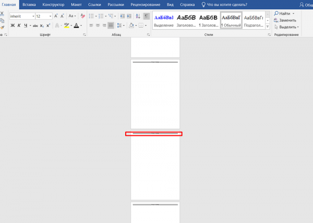Screen dimensions: 313x223
Task: Apply the Обычный style
Action: [231, 20]
